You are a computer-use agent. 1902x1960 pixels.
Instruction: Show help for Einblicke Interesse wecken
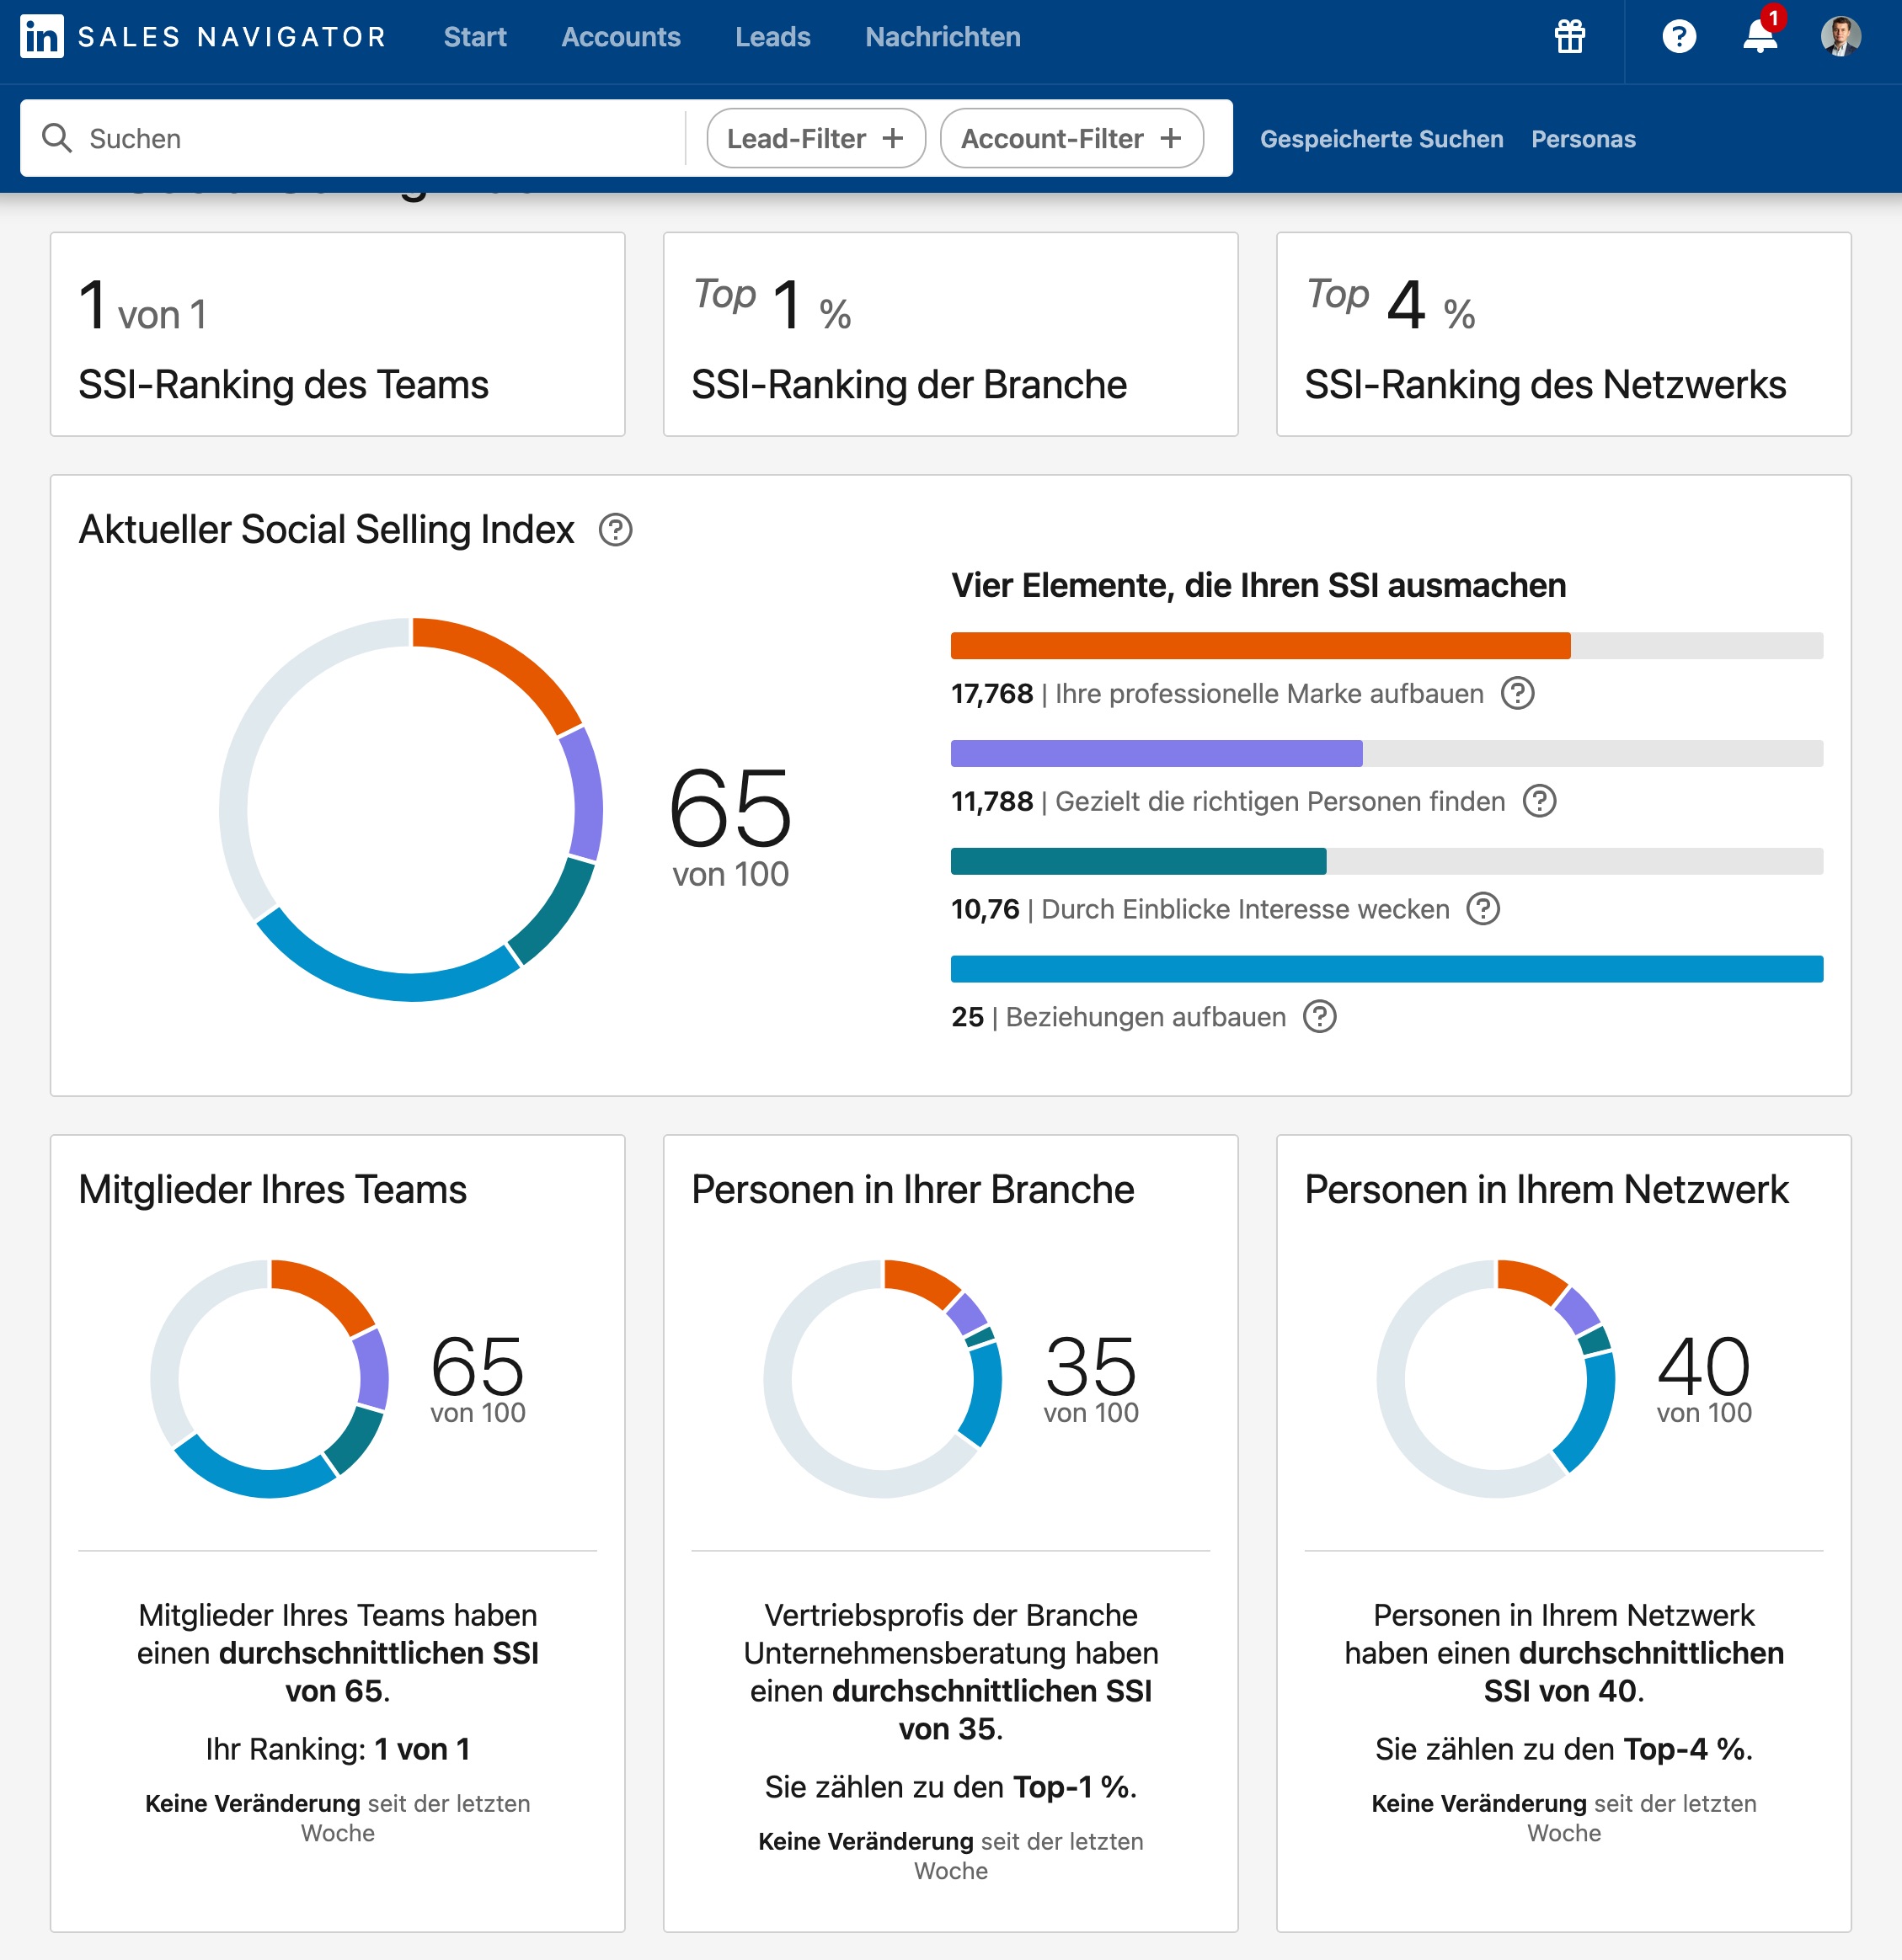pos(1483,909)
